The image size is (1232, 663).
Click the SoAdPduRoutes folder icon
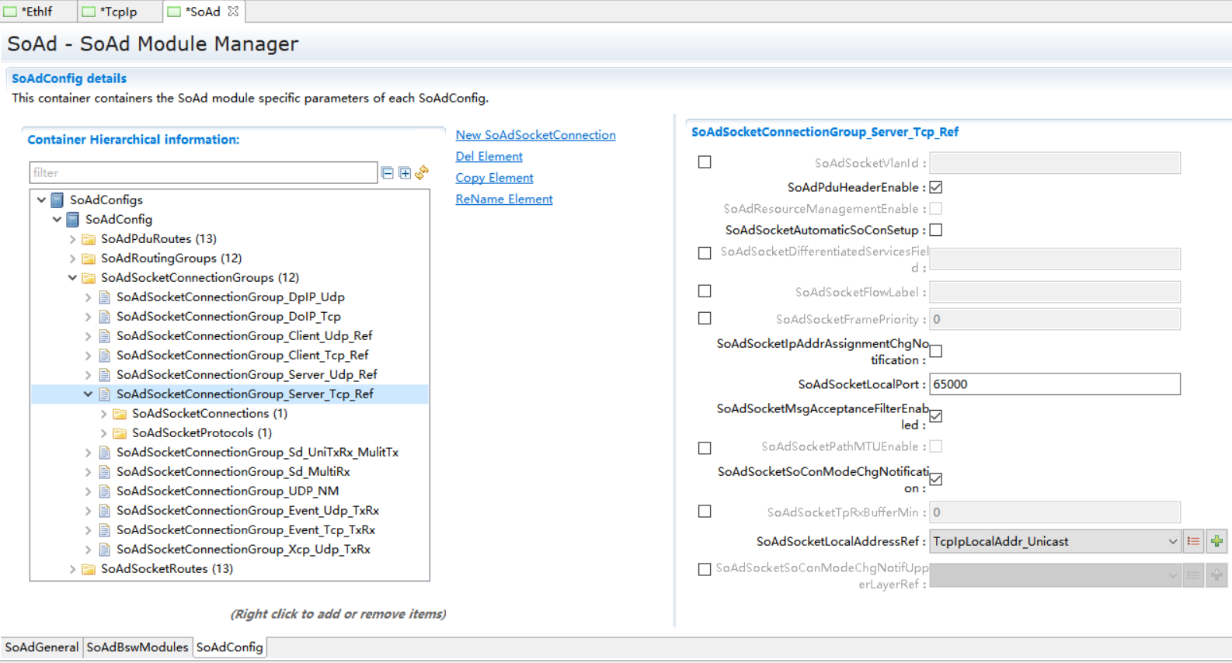89,239
